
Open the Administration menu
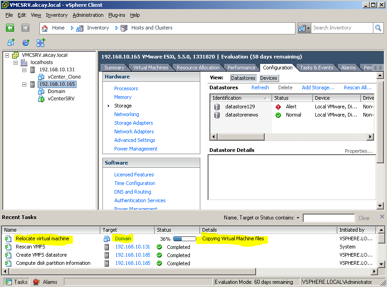point(88,15)
